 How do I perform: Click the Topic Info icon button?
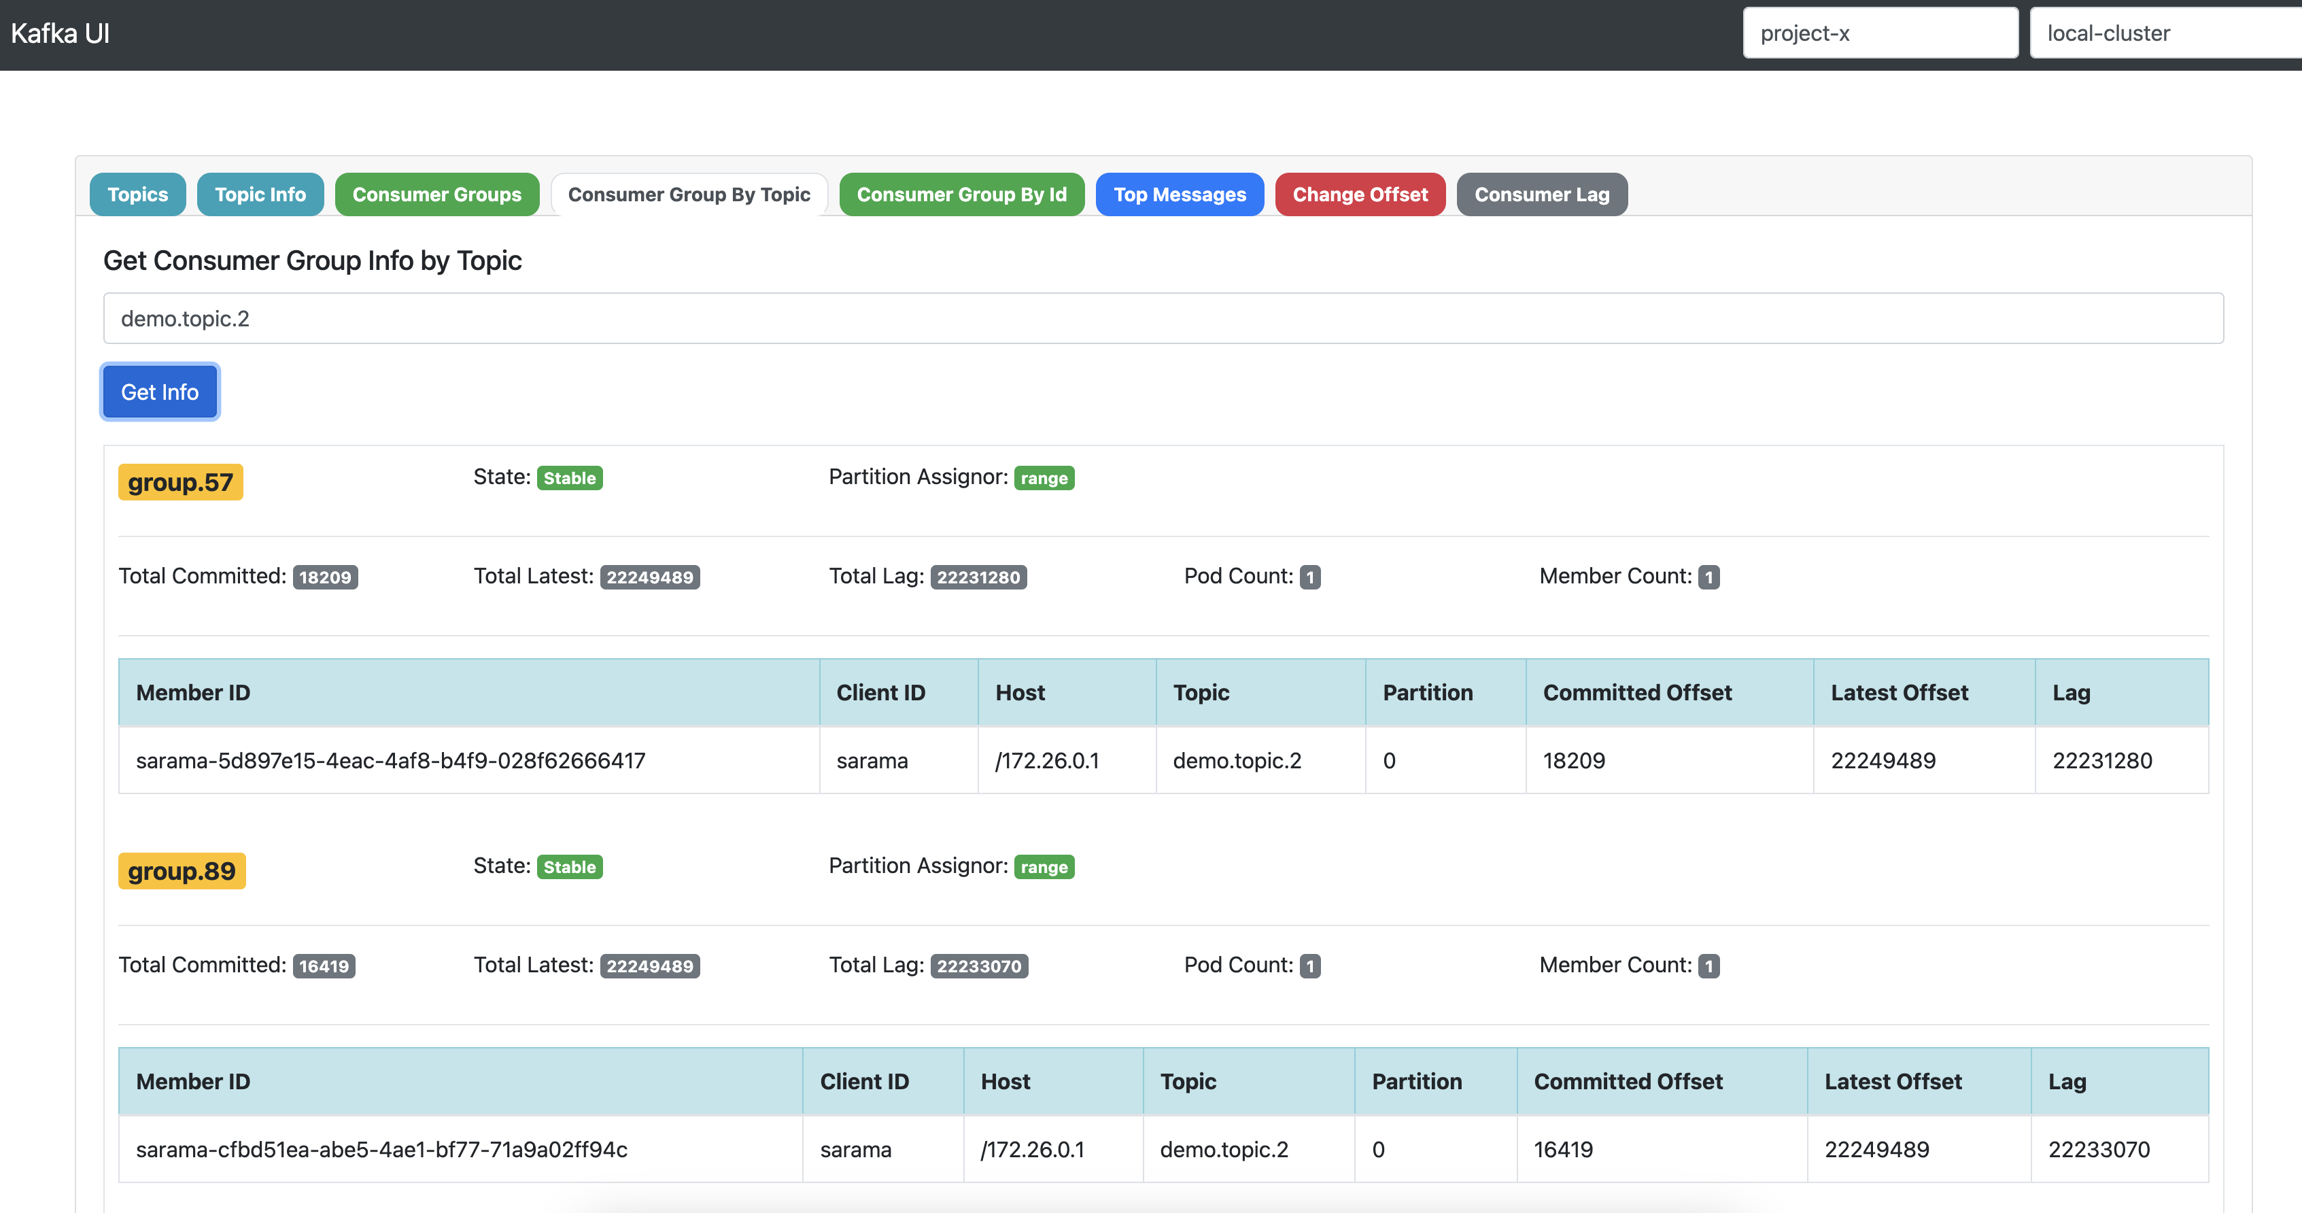[x=259, y=193]
